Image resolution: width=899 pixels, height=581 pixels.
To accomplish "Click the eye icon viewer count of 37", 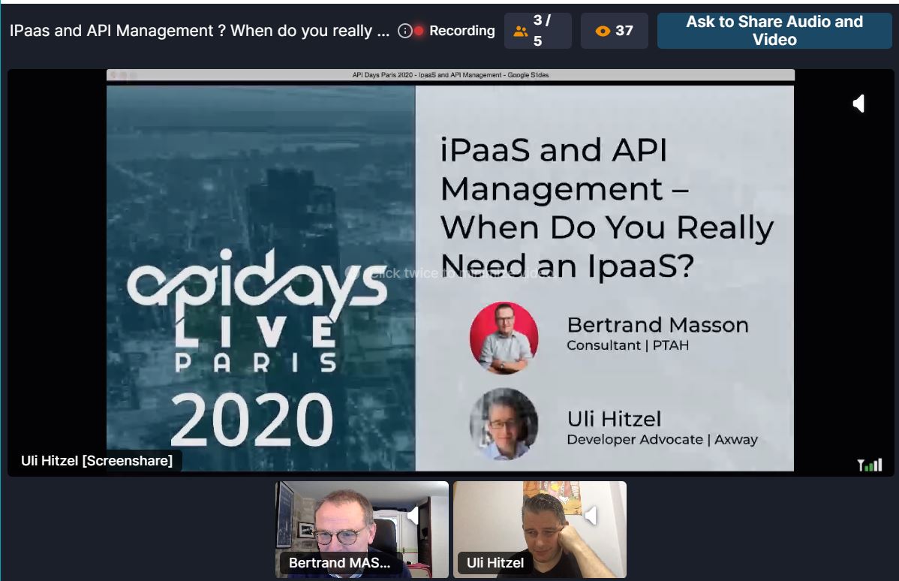I will (614, 31).
